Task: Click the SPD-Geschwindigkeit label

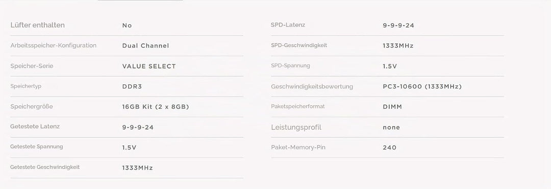Action: pos(299,45)
